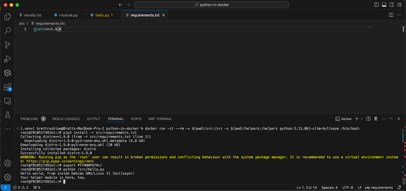Viewport: 406px width, 191px height.
Task: Maximize the panel with the up chevron
Action: pyautogui.click(x=391, y=119)
